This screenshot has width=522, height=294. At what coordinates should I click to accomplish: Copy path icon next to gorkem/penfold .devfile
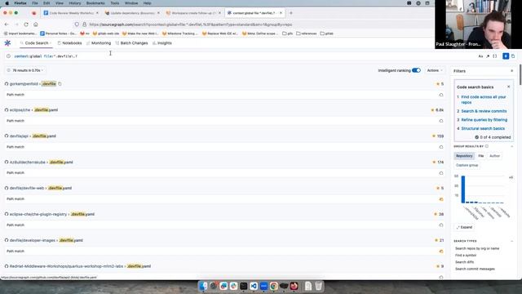tap(60, 83)
